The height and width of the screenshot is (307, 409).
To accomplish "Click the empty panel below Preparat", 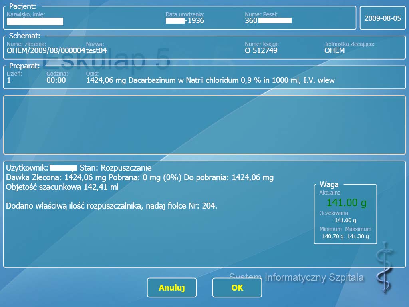I will click(204, 125).
